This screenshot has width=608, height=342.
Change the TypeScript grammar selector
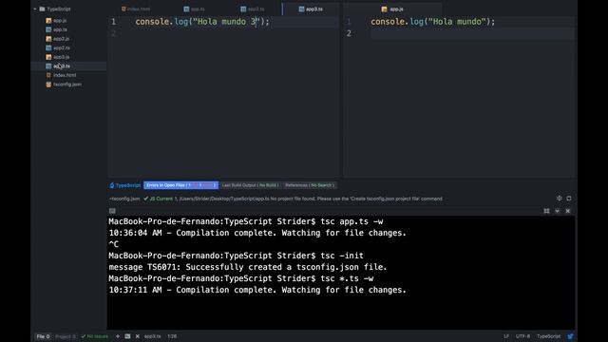click(x=548, y=336)
